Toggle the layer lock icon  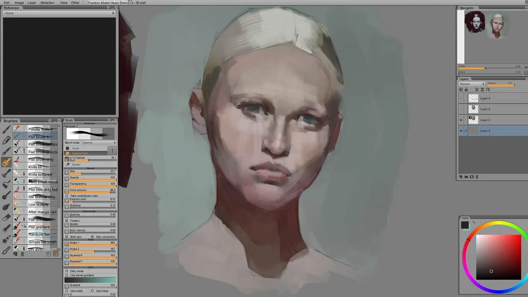coord(466,90)
